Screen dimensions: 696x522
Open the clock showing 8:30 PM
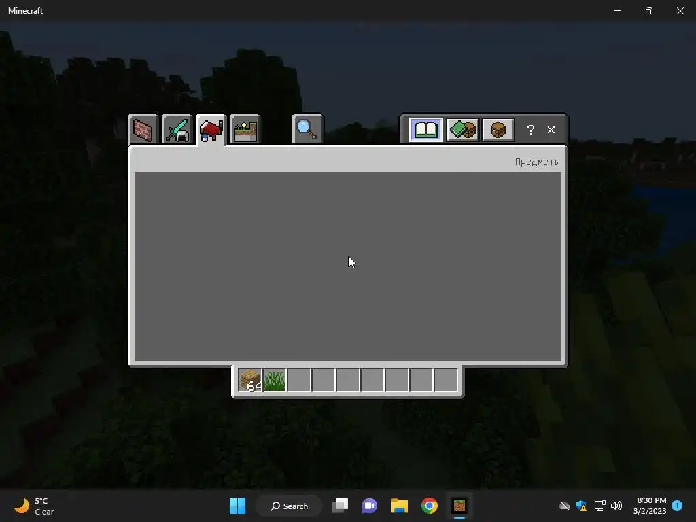650,506
